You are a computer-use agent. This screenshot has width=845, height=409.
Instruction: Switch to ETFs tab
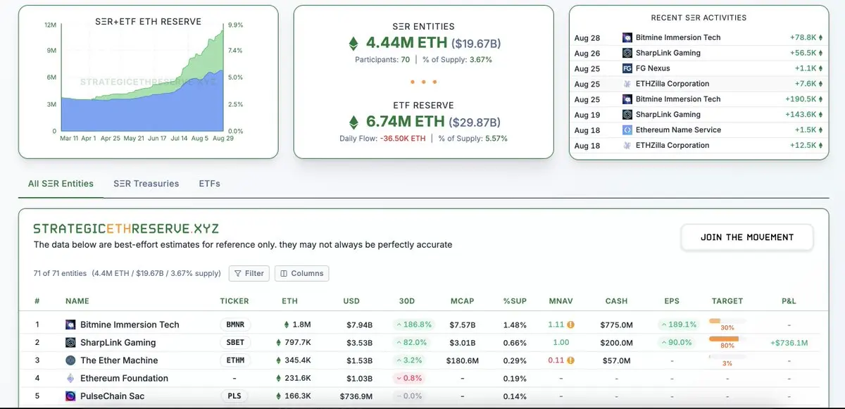[209, 184]
